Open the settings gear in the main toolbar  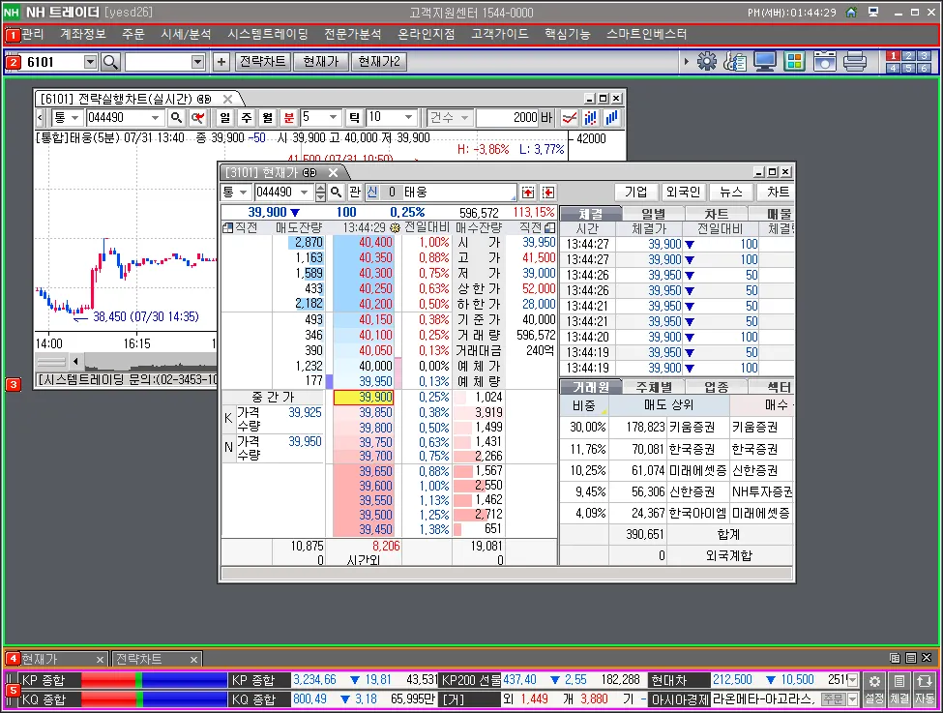click(707, 61)
